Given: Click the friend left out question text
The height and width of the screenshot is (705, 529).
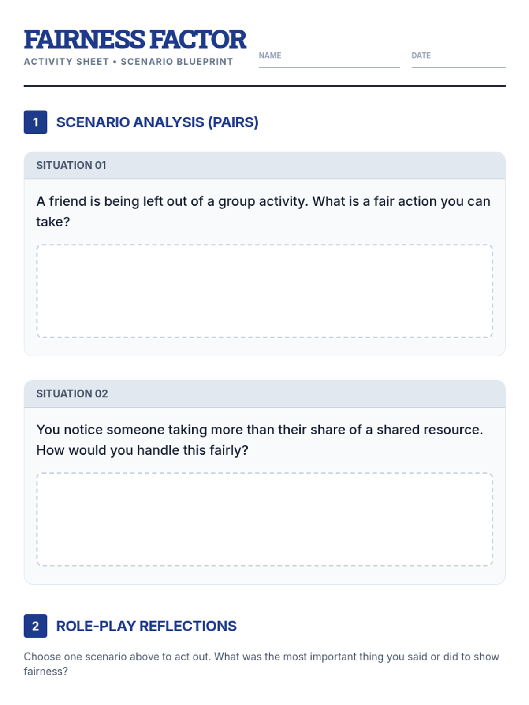Looking at the screenshot, I should pos(264,211).
